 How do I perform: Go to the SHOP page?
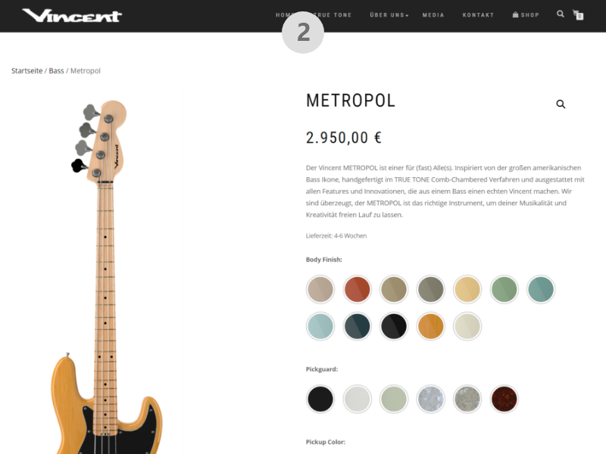[x=526, y=15]
